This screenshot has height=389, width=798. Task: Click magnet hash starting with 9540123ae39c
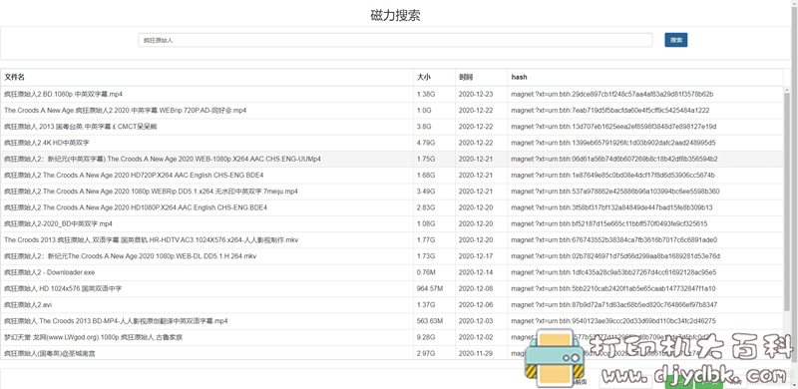tap(613, 322)
